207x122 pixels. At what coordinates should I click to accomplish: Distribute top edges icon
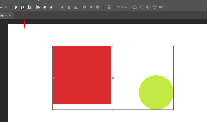point(62,7)
